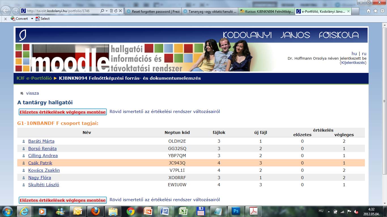Image resolution: width=387 pixels, height=217 pixels.
Task: Click the top Előzetes értékelések végleges mentése button
Action: coord(63,112)
